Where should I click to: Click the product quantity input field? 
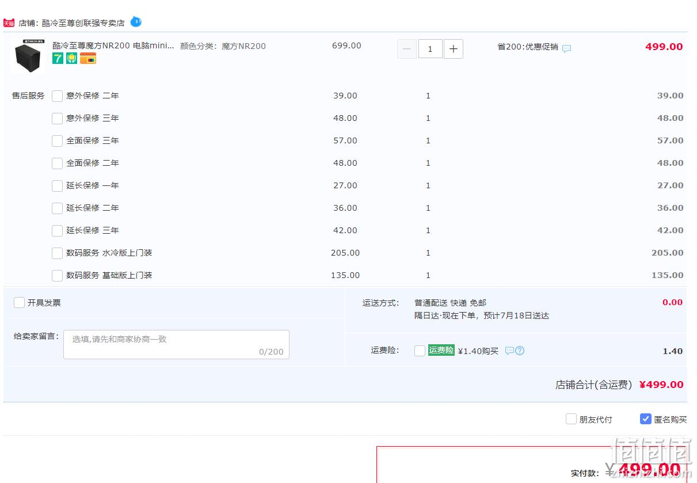pos(430,49)
